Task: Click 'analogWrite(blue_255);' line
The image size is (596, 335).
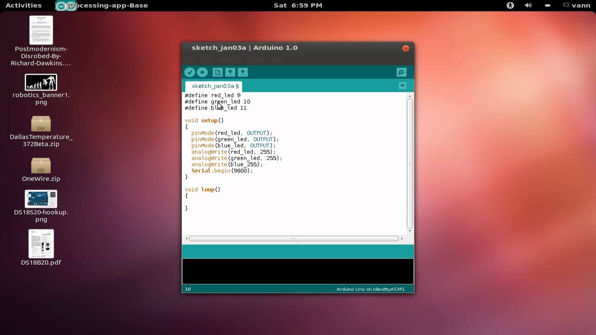Action: (x=227, y=164)
